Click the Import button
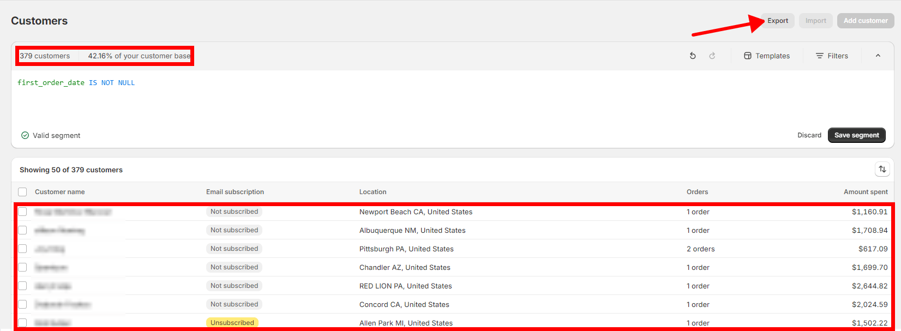This screenshot has width=901, height=331. (815, 21)
